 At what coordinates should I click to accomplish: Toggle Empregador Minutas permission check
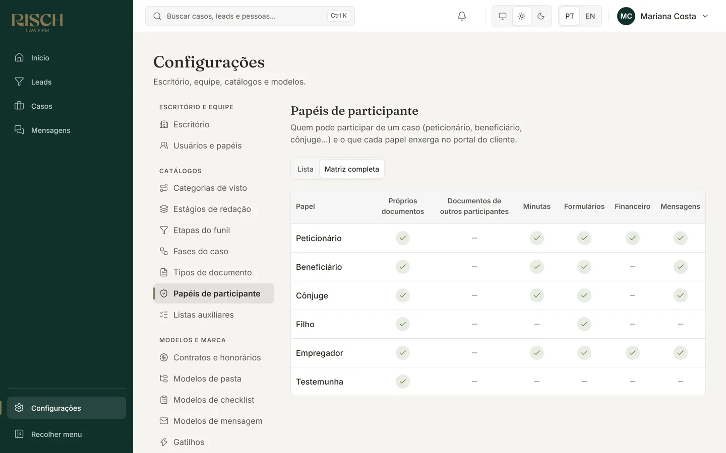[537, 353]
